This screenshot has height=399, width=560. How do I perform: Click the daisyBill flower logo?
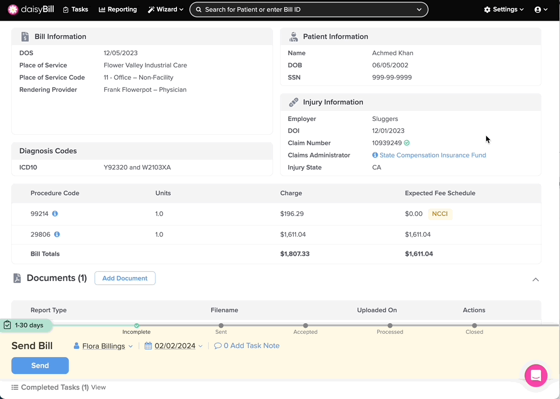pyautogui.click(x=13, y=10)
